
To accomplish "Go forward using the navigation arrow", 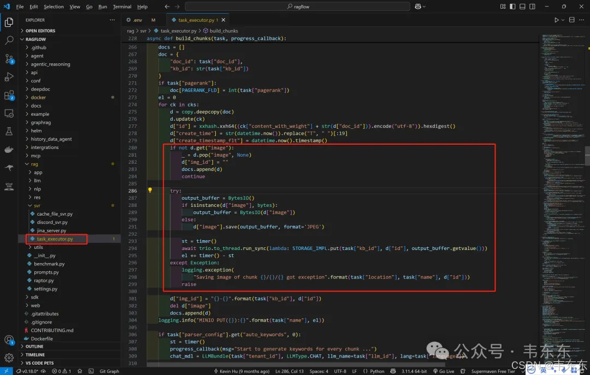I will coord(177,7).
